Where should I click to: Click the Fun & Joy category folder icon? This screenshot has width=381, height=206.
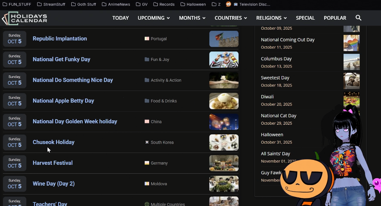(x=147, y=59)
